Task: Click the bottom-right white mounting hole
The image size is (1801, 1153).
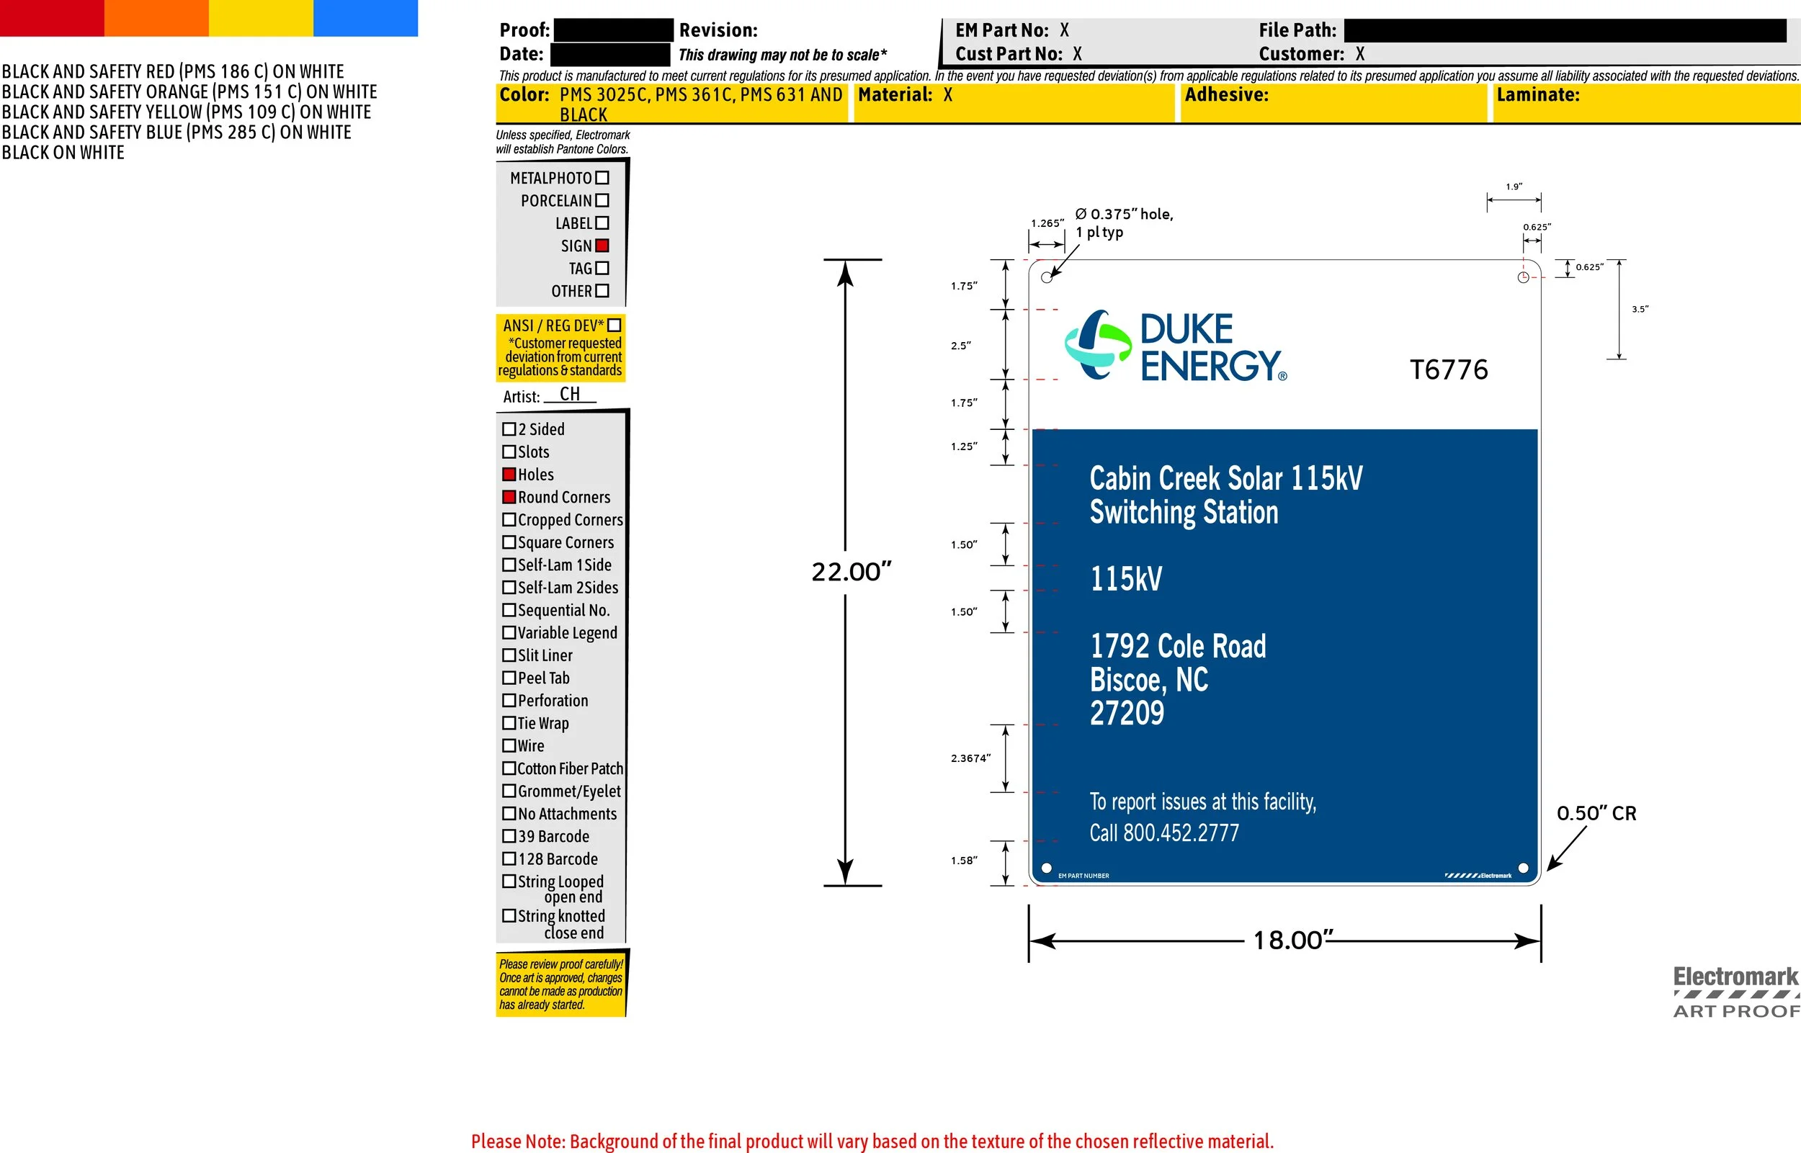Action: coord(1523,869)
